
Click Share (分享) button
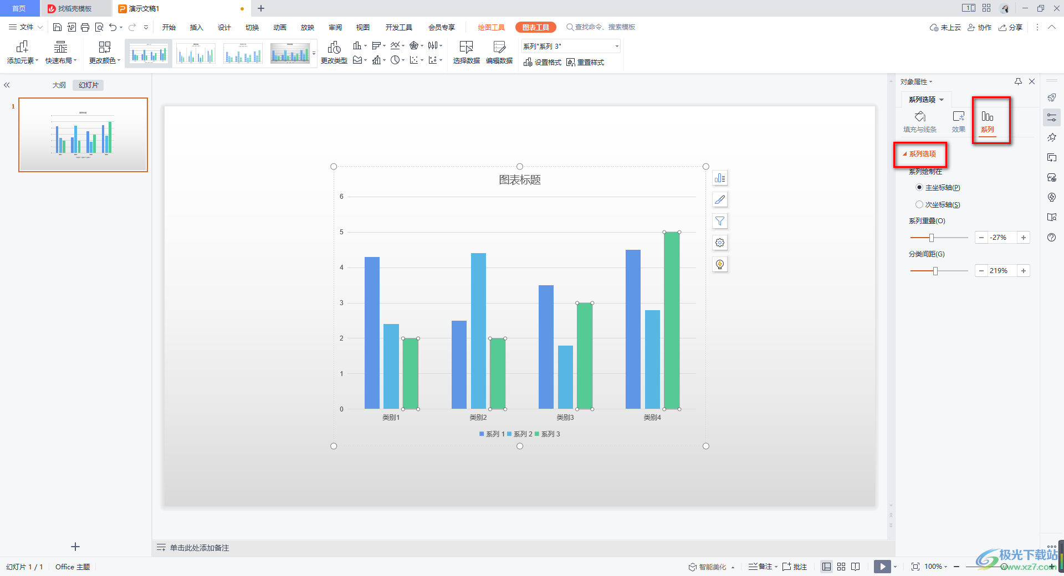(x=1011, y=27)
